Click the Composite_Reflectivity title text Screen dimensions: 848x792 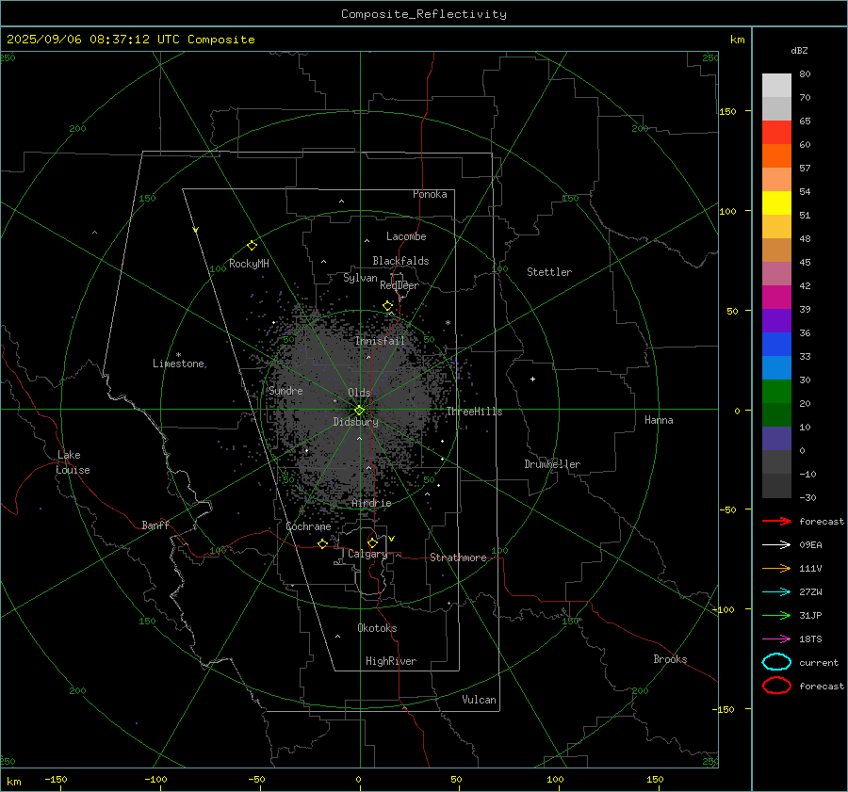point(424,14)
